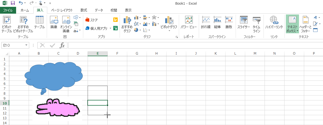Open the Charts group dialog launcher
The image size is (323, 125).
point(177,37)
